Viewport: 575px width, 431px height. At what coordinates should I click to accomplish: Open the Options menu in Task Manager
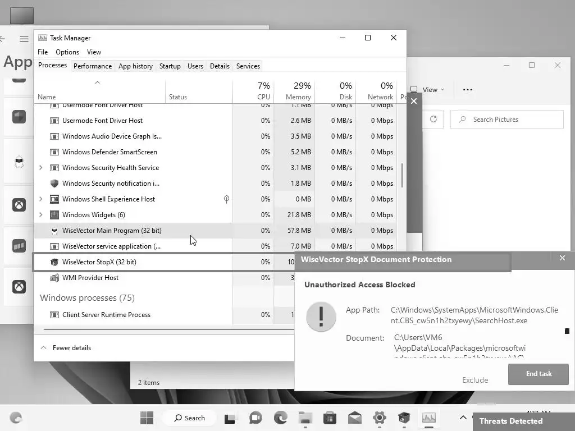[67, 52]
